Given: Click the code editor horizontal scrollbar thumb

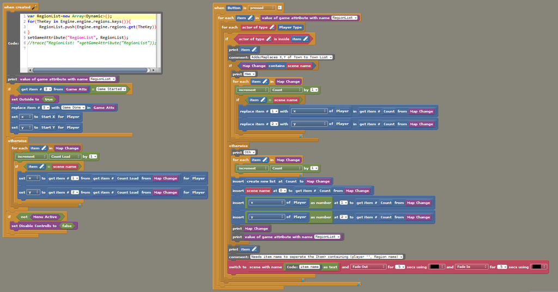Looking at the screenshot, I should pos(90,70).
